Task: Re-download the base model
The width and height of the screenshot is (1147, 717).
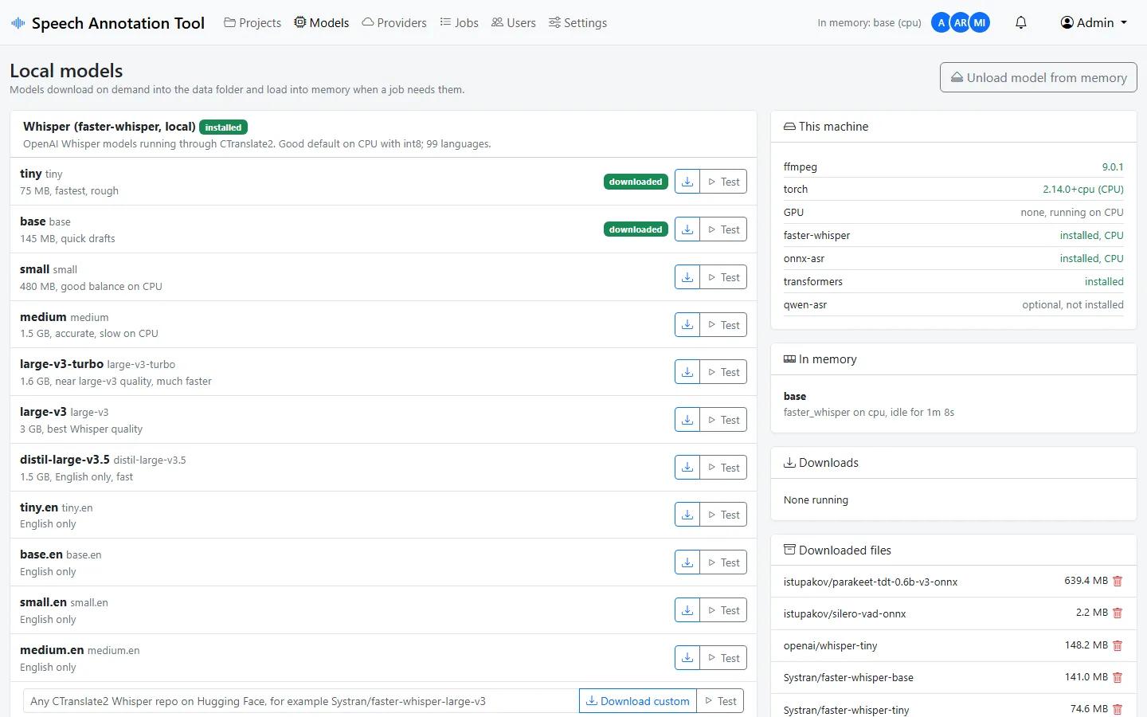Action: (687, 229)
